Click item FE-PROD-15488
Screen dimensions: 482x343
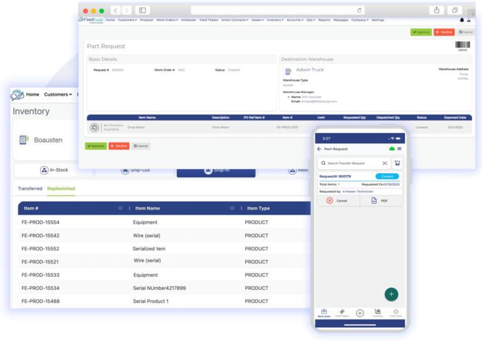41,301
